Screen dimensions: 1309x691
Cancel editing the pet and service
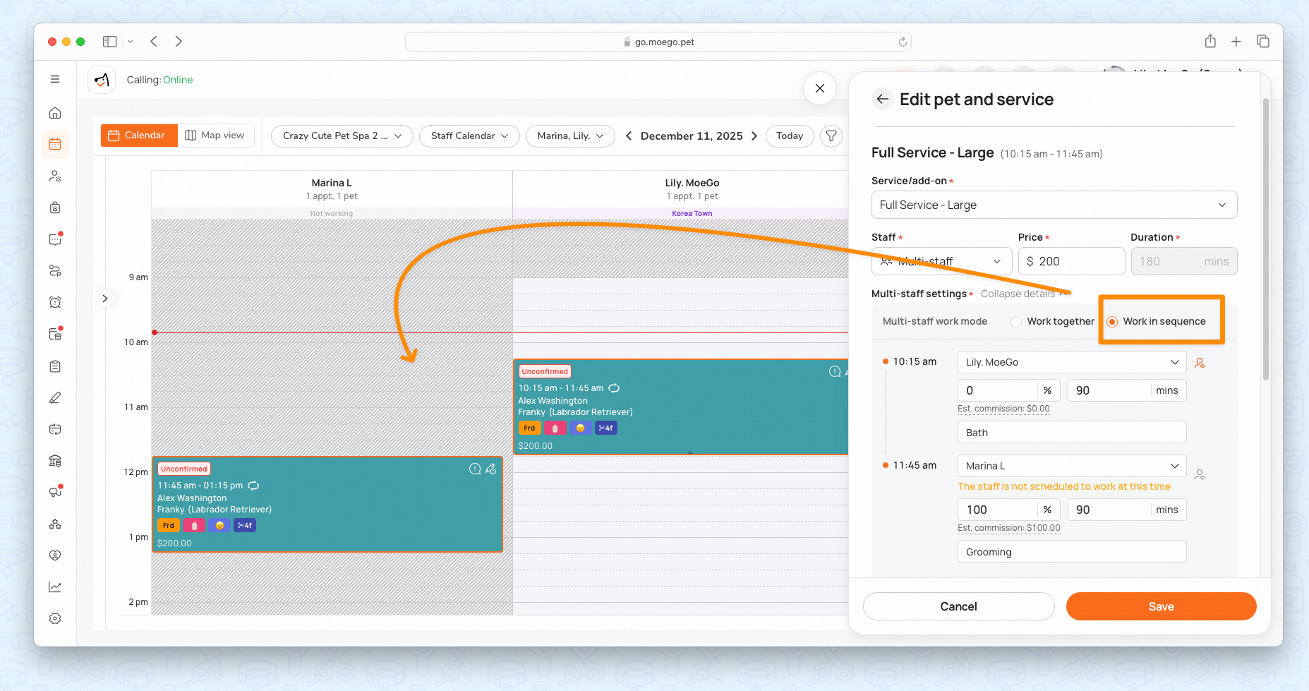click(958, 606)
